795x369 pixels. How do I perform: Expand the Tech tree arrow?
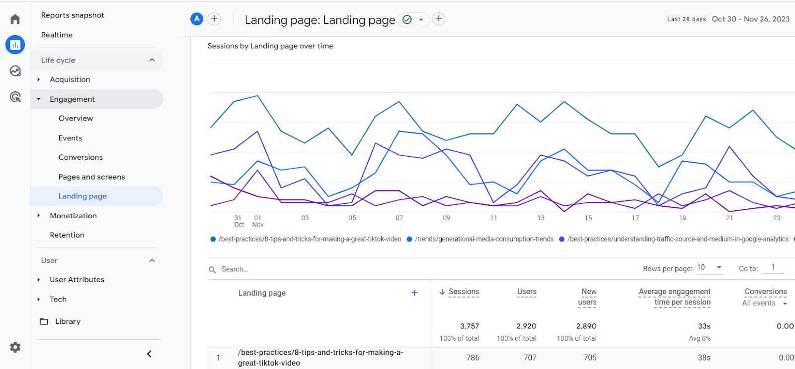pos(39,300)
